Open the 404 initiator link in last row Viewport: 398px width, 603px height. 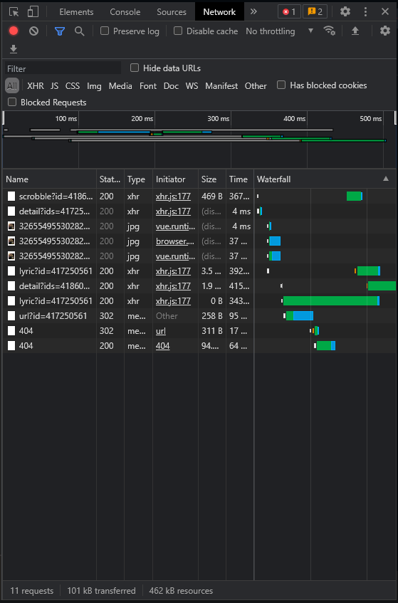(x=162, y=346)
